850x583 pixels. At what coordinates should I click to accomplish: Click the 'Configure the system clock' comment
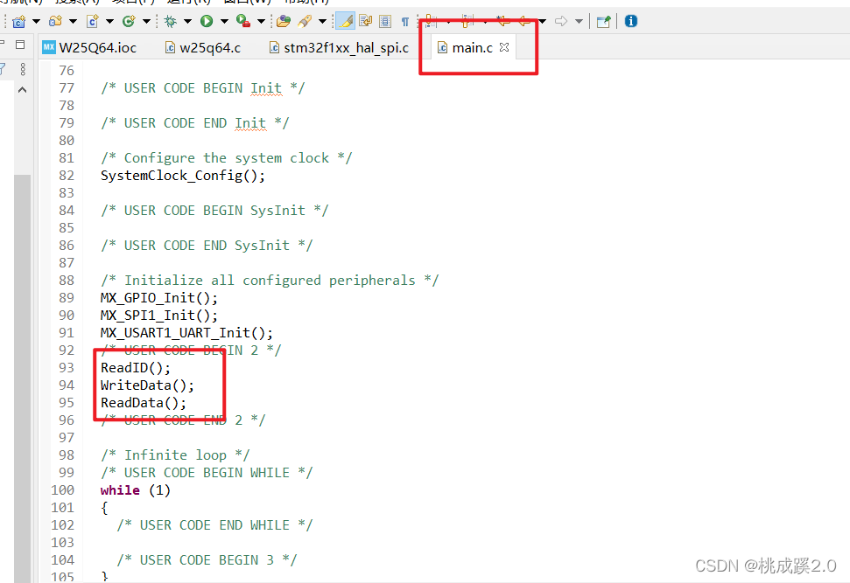point(226,158)
